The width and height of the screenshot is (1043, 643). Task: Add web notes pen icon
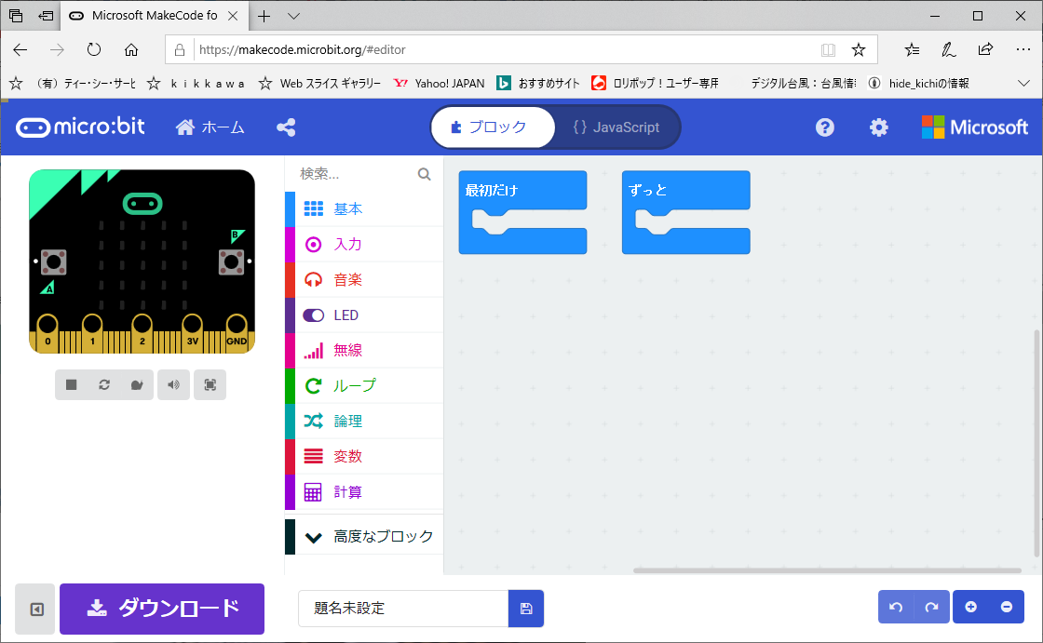tap(949, 50)
